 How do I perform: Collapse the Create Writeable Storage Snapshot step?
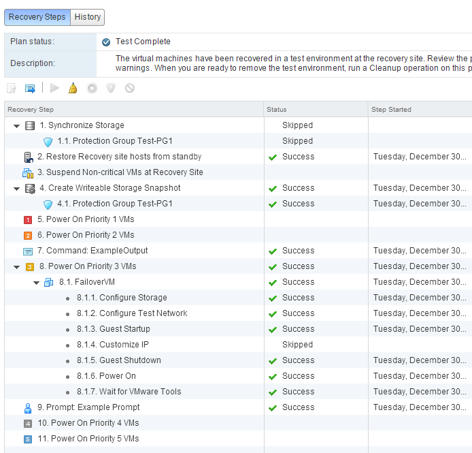point(17,189)
